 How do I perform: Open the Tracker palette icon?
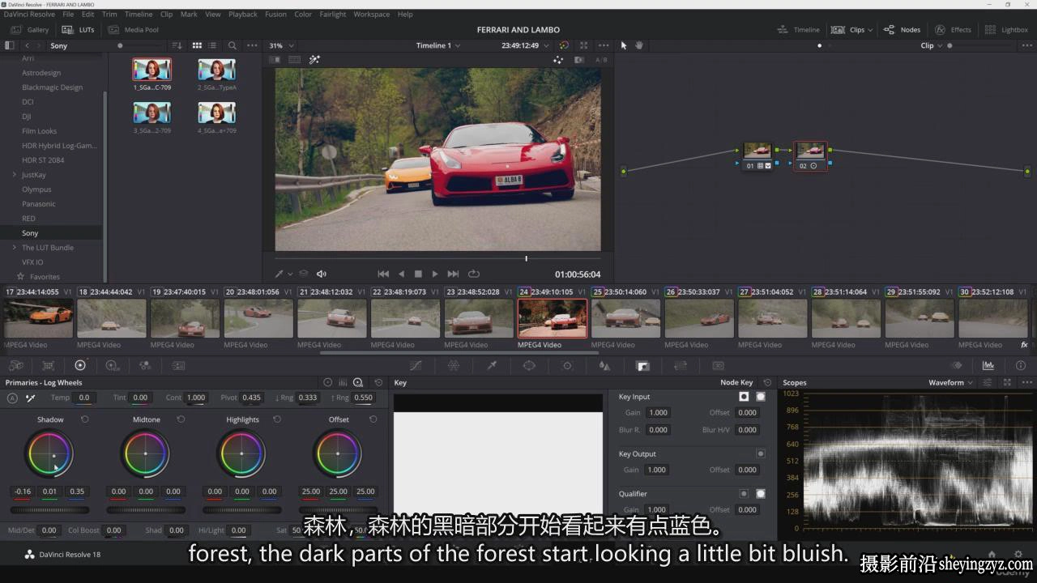point(567,365)
